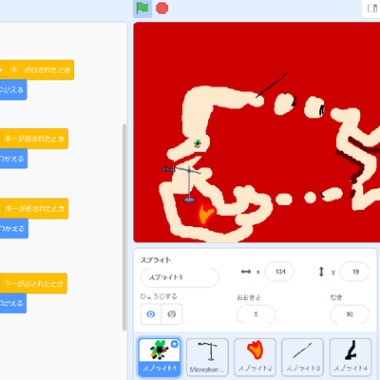380x380 pixels.
Task: Edit the sprite name field スプライト1
Action: 180,277
